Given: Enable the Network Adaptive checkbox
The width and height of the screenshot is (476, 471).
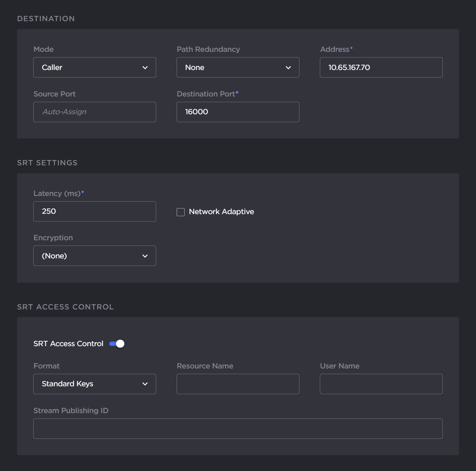Looking at the screenshot, I should coord(180,212).
